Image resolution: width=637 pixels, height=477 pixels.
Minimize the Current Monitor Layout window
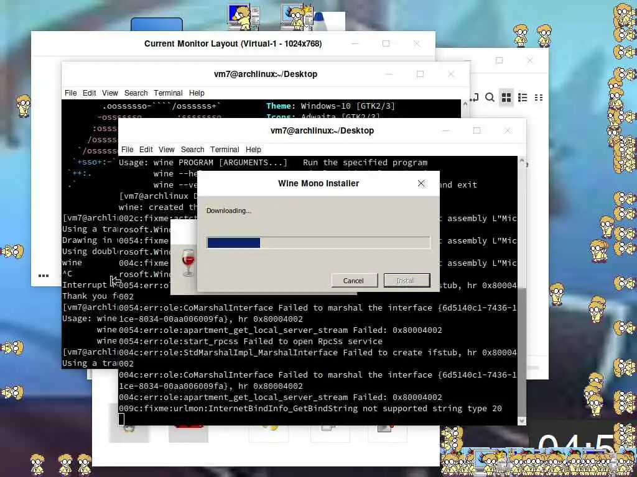click(x=355, y=43)
